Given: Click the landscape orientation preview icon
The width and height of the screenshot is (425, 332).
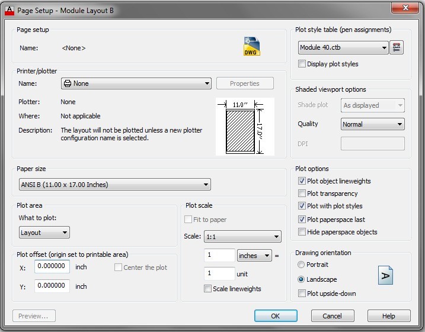Looking at the screenshot, I should [385, 275].
